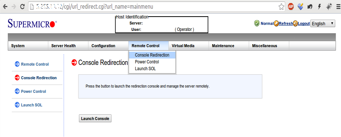This screenshot has width=341, height=137.
Task: Open the Server Health menu
Action: 68,46
